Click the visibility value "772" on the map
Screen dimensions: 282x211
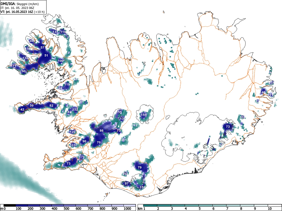coord(135,125)
